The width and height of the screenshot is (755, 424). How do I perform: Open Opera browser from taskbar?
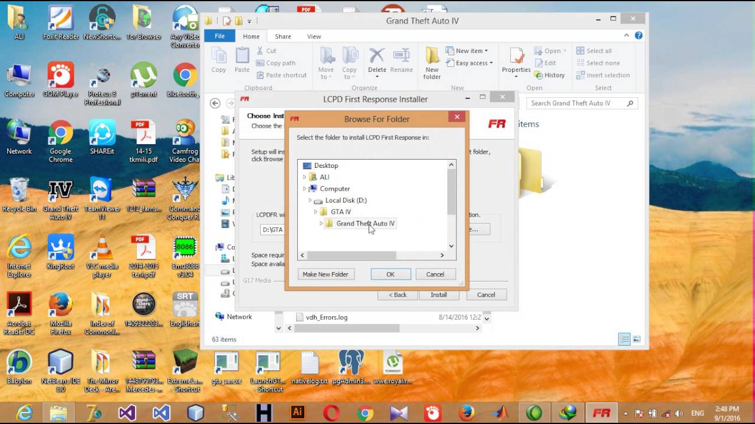[x=331, y=413]
